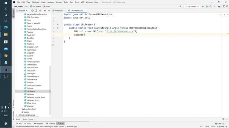Jump to next highlighted error arrow
This screenshot has width=229, height=128.
(x=227, y=15)
